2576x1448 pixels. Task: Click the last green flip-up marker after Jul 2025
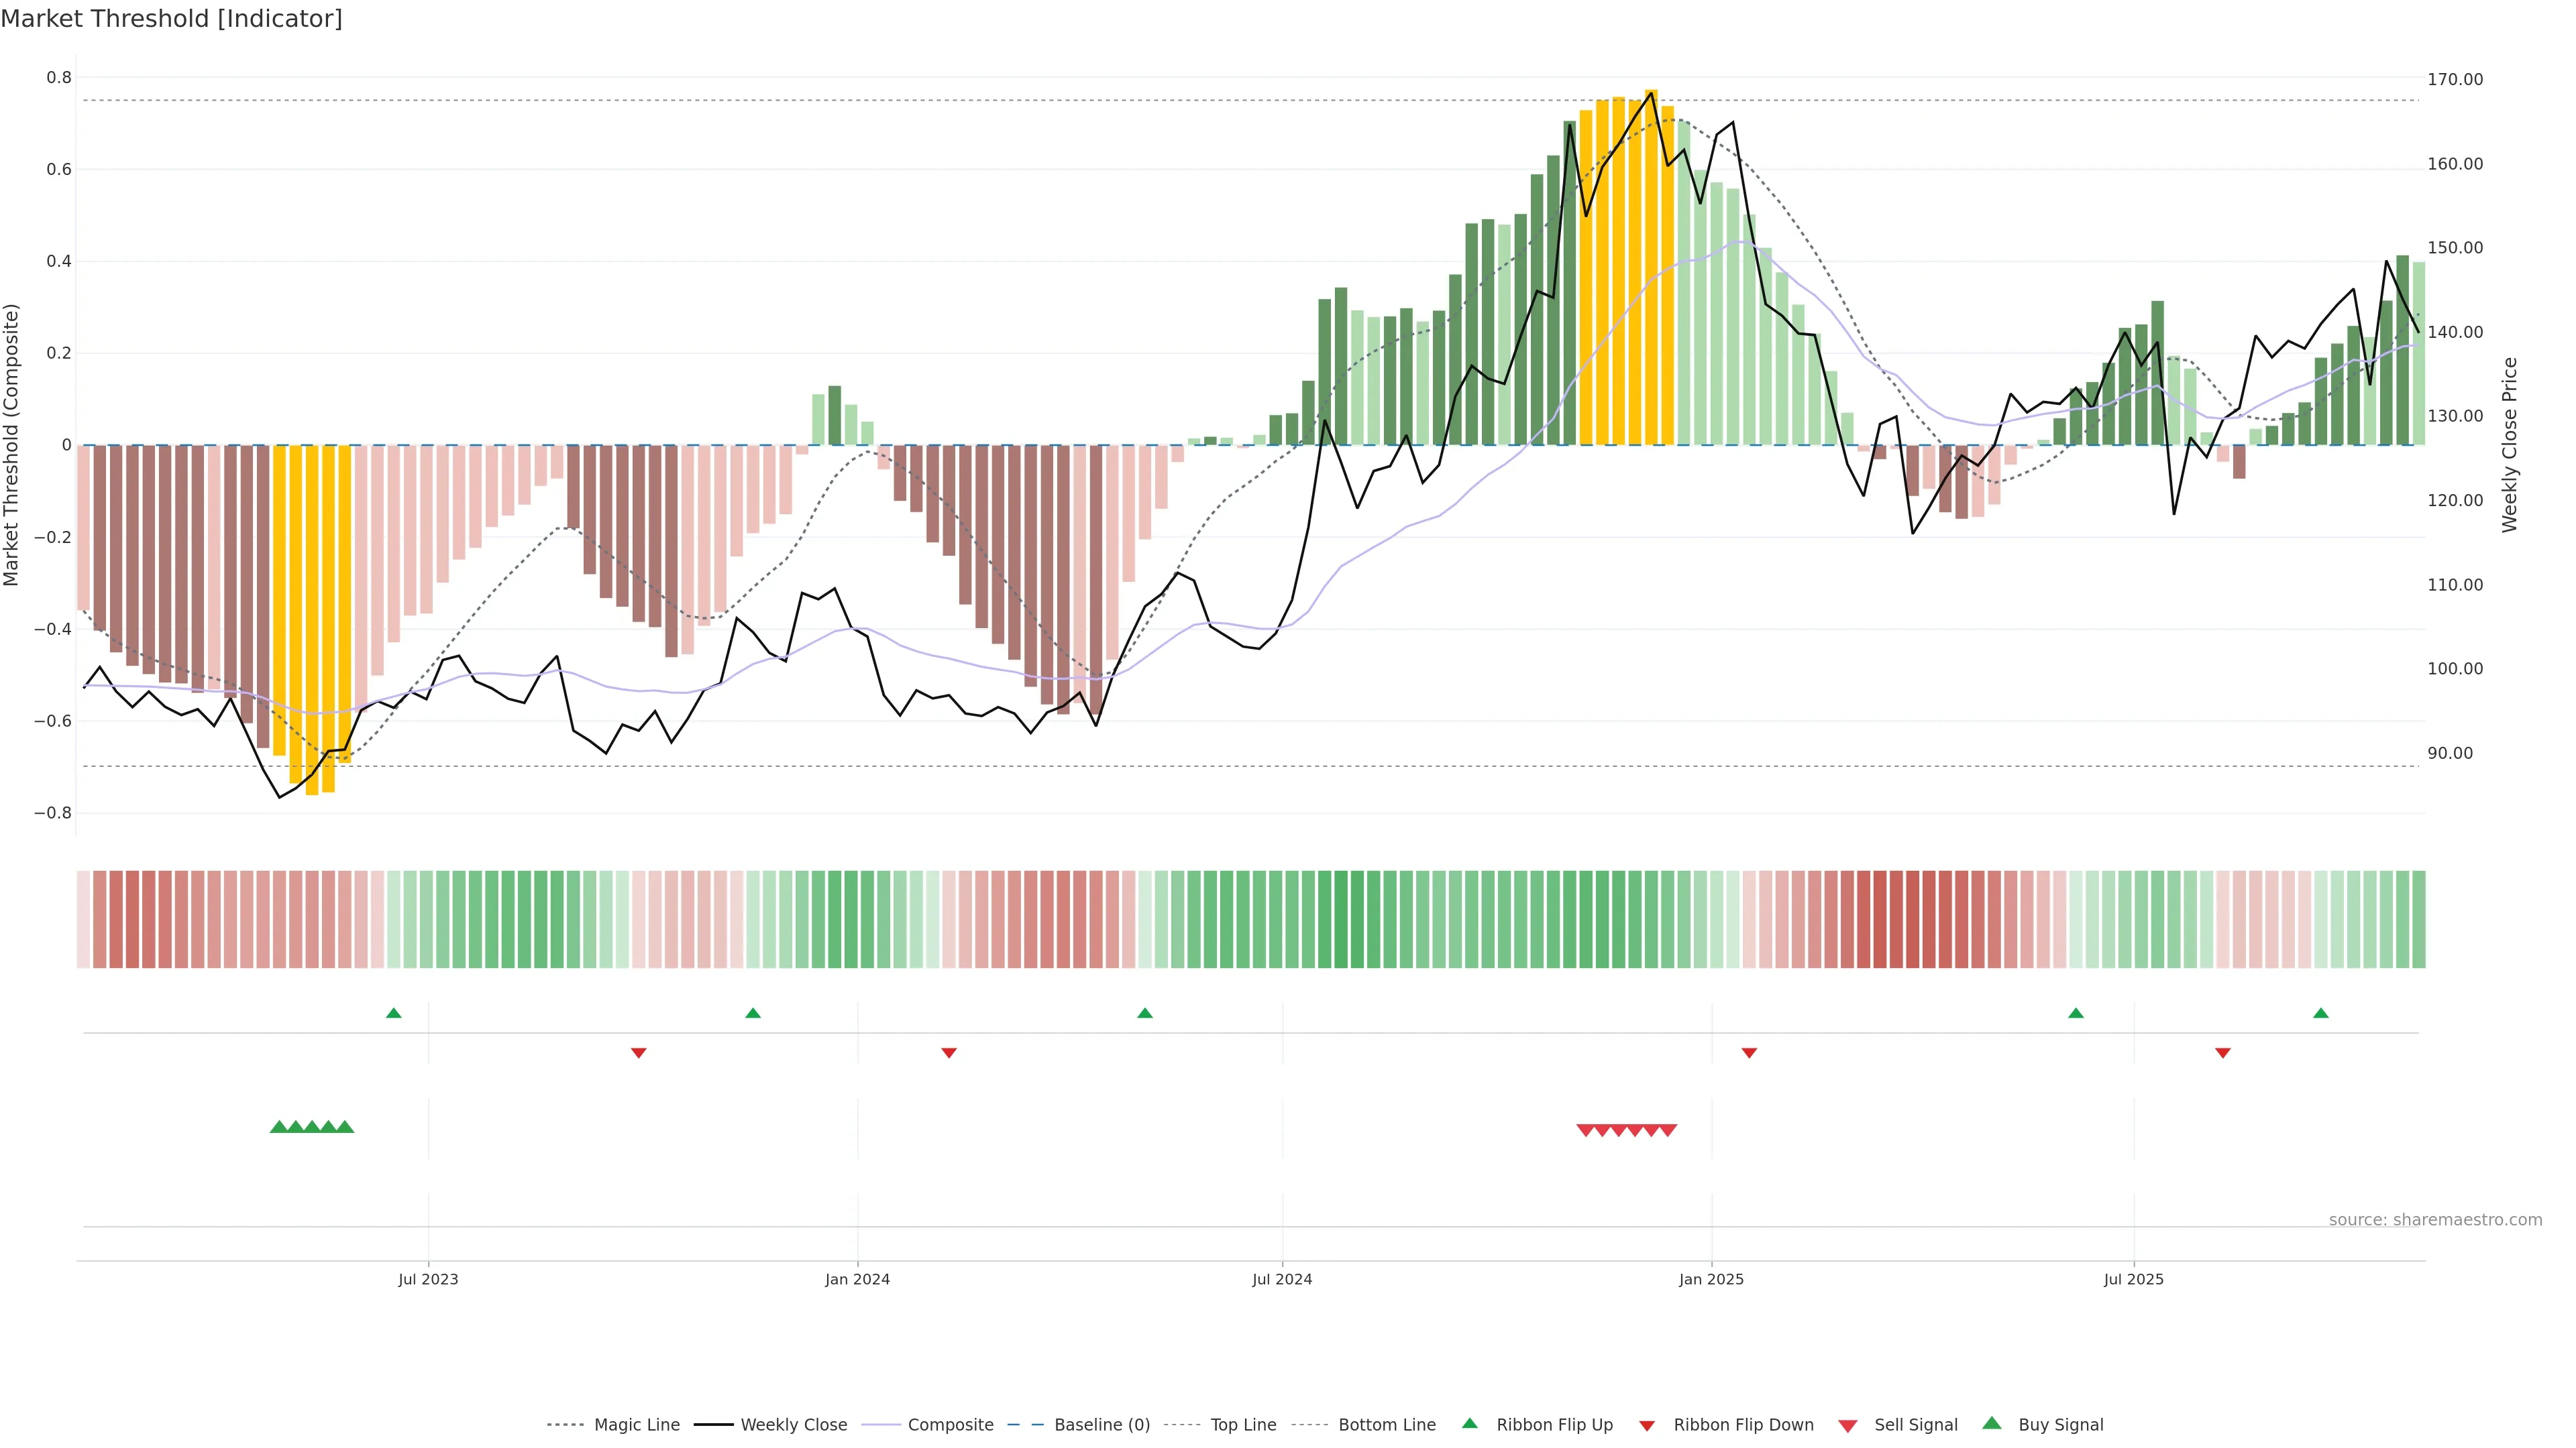pos(2321,1014)
